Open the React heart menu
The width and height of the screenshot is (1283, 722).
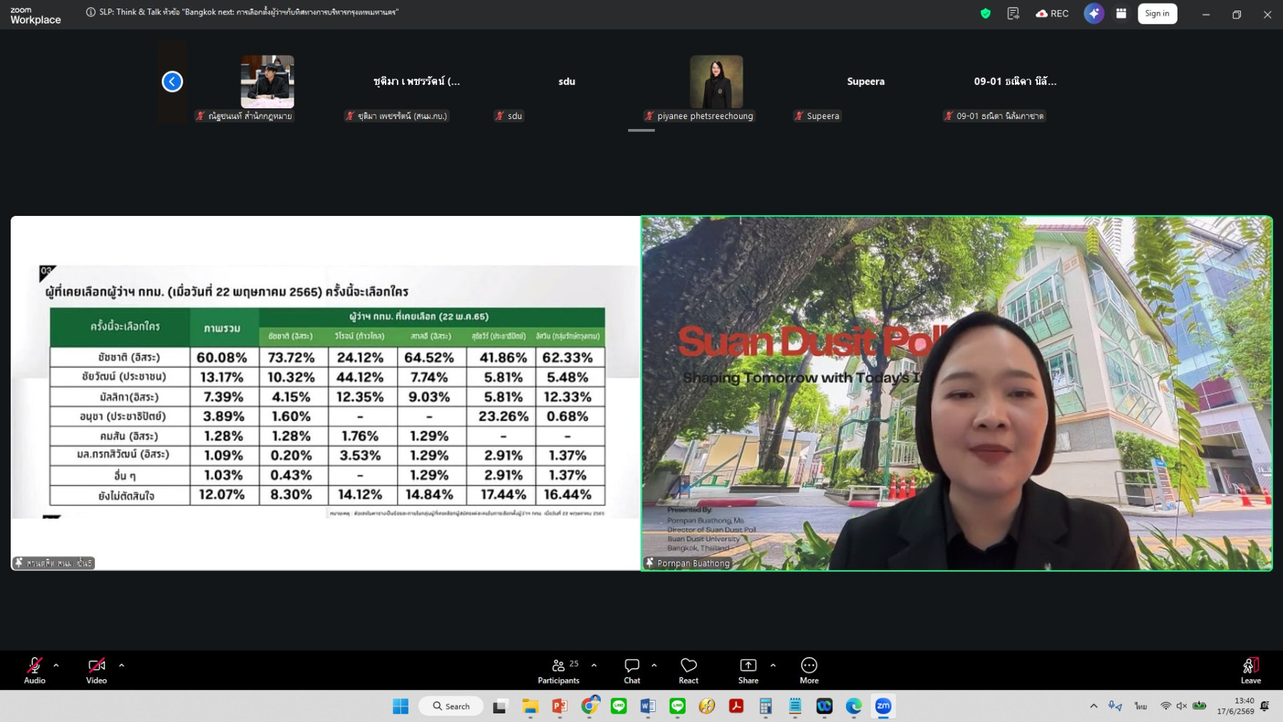coord(689,670)
